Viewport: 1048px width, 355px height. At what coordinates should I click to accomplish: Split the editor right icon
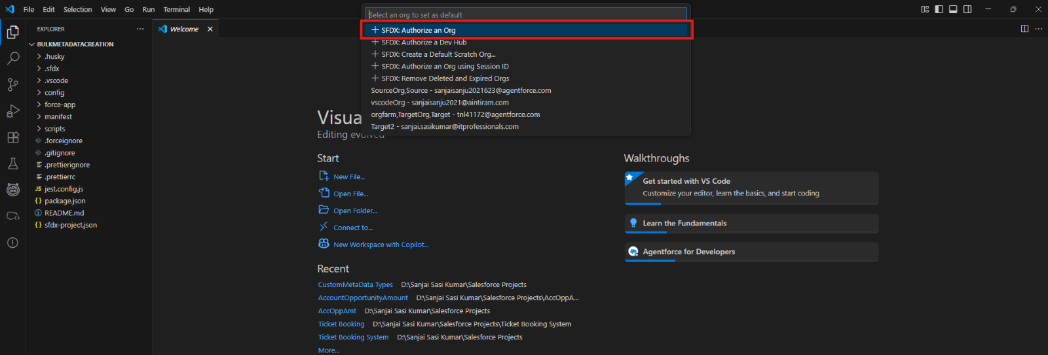pos(1024,29)
